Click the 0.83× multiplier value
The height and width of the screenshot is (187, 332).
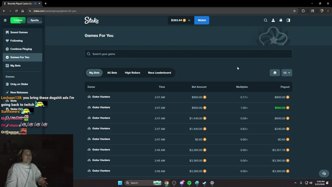pyautogui.click(x=244, y=129)
